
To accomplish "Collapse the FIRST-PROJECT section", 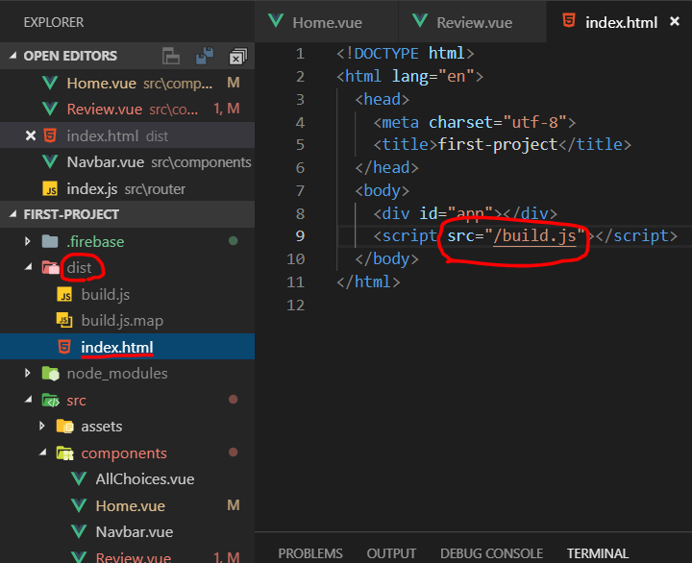I will (13, 214).
